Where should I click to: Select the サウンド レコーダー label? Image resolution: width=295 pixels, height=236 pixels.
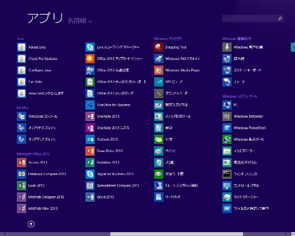[x=176, y=93]
